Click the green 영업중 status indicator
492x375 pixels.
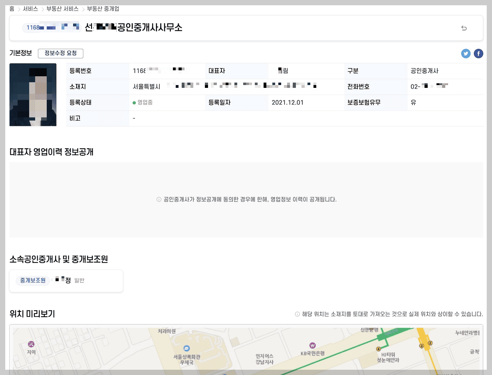143,102
